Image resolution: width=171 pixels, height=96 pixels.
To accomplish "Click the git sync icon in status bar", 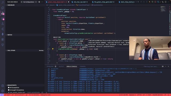I will coord(13,95).
